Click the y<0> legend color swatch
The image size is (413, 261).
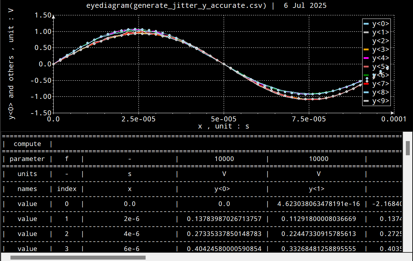(x=366, y=24)
